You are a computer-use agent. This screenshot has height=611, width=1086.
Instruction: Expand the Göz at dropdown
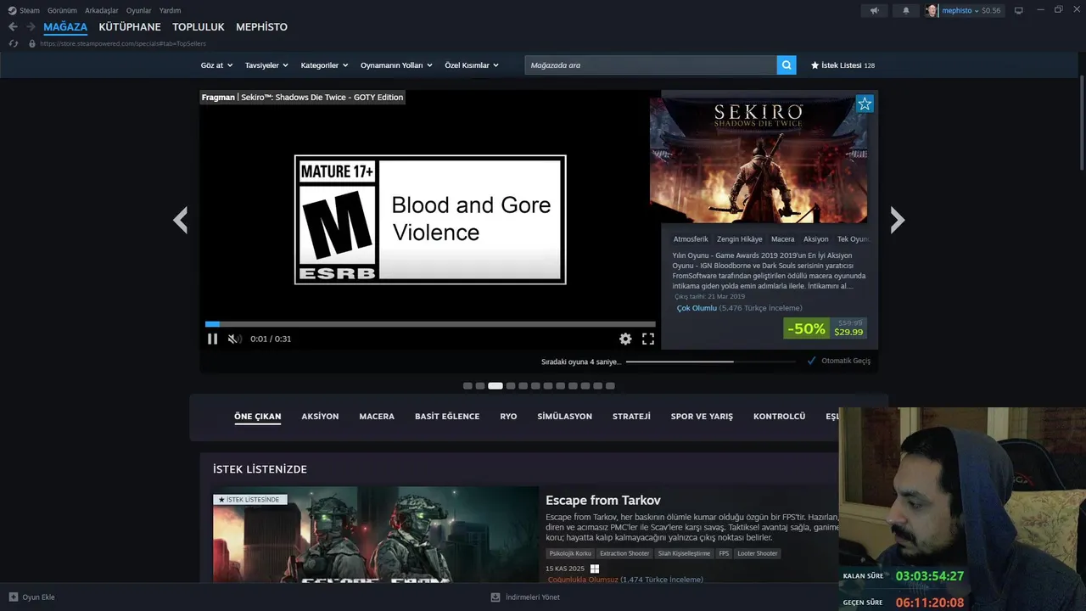(216, 65)
